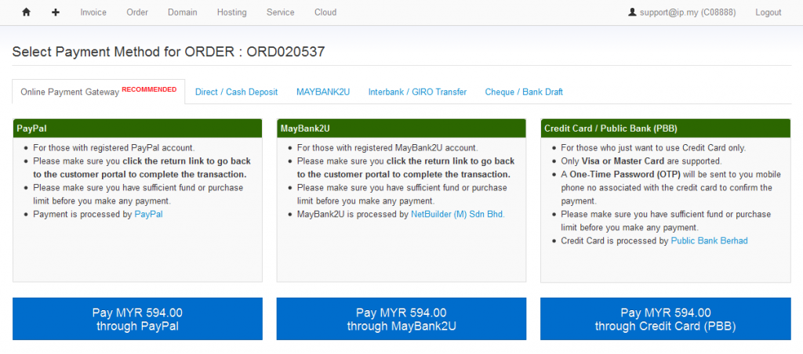The height and width of the screenshot is (354, 803).
Task: Open the Domain menu
Action: [182, 13]
